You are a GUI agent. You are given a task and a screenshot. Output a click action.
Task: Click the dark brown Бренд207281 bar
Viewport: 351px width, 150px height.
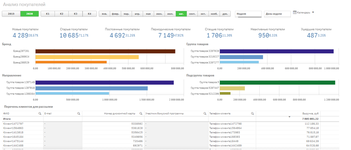[105, 51]
